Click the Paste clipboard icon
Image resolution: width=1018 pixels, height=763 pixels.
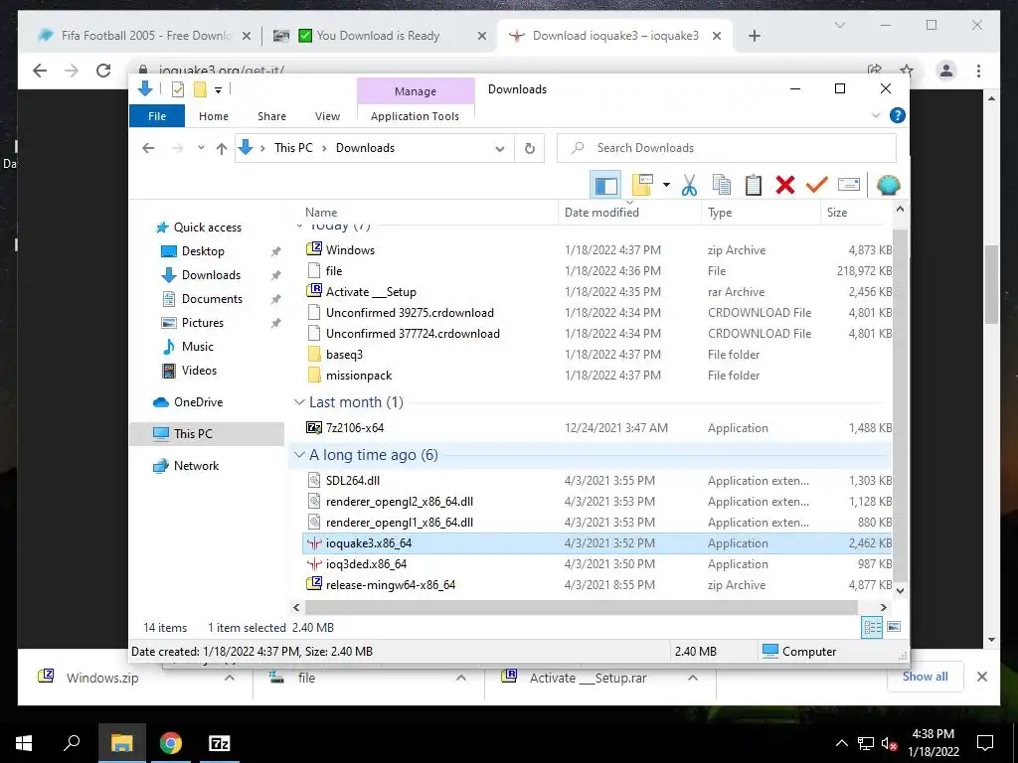pos(754,186)
